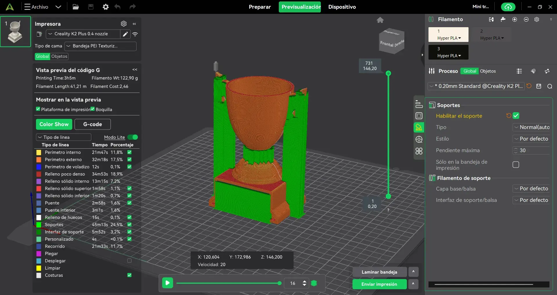Click the printer Wi-Fi connection icon

point(135,34)
